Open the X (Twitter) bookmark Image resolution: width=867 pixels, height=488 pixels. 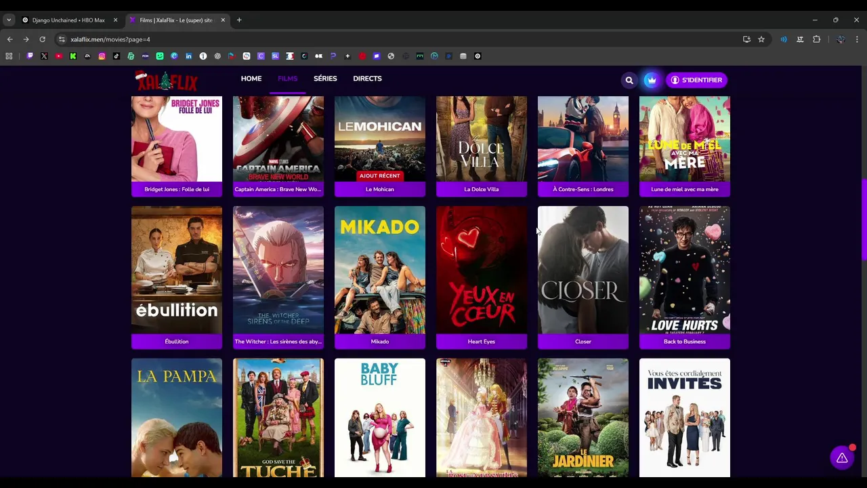coord(44,56)
